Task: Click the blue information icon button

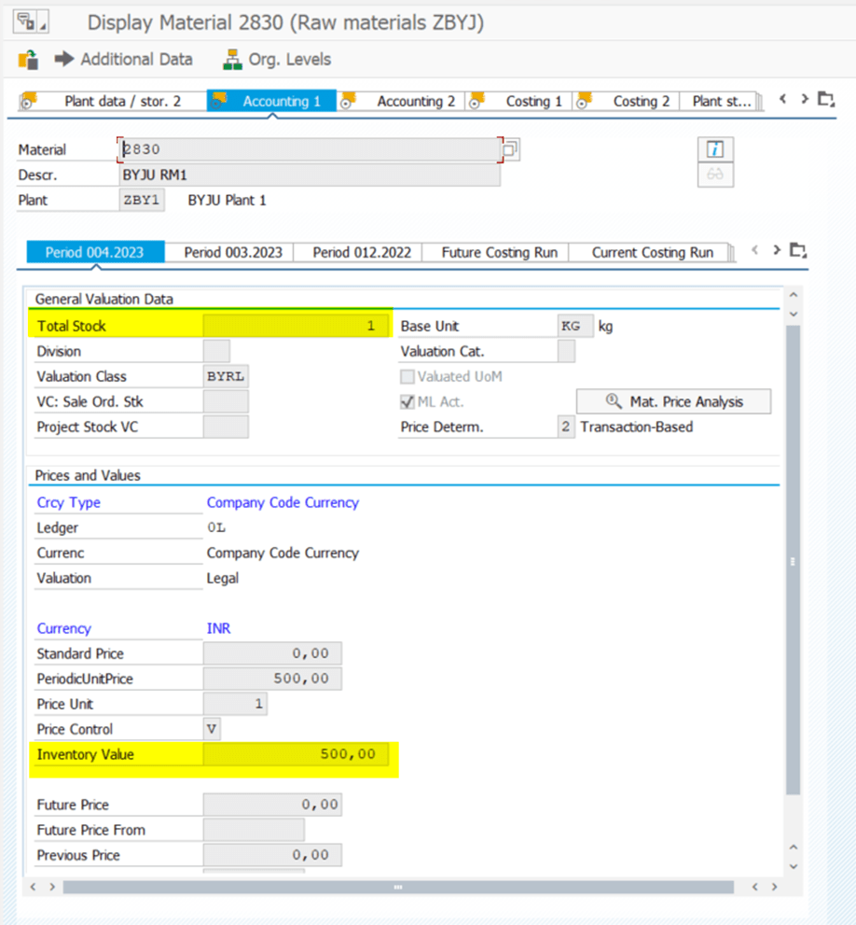Action: (715, 149)
